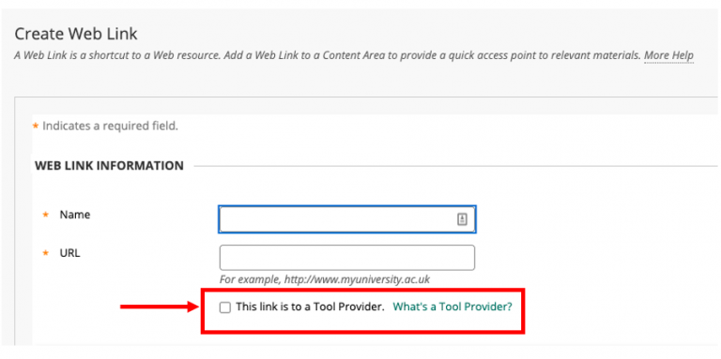This screenshot has height=359, width=721.
Task: Focus the URL text field
Action: 347,258
